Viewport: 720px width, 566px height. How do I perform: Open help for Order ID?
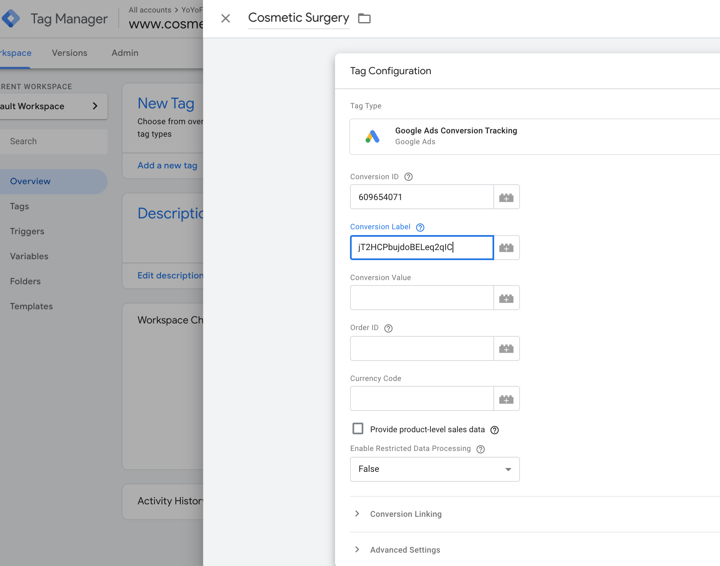pyautogui.click(x=388, y=328)
